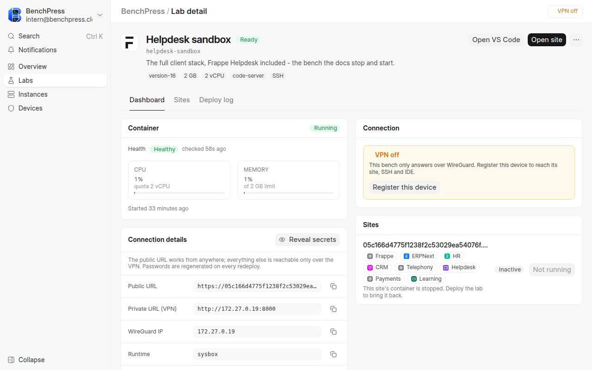Click the Runtime value sysbox
This screenshot has height=370, width=592.
point(257,354)
